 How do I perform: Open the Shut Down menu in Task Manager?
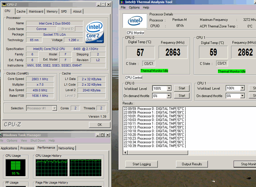(x=38, y=140)
